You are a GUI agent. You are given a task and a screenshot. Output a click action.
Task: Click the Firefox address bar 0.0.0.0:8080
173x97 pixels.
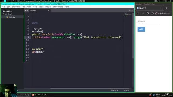164,13
